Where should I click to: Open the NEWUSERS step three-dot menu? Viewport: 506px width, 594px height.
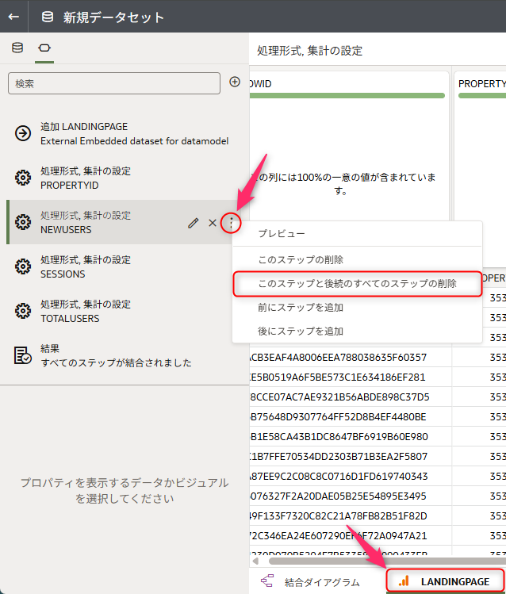click(231, 223)
